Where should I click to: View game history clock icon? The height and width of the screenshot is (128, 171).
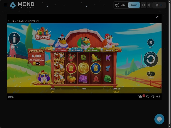153,97
